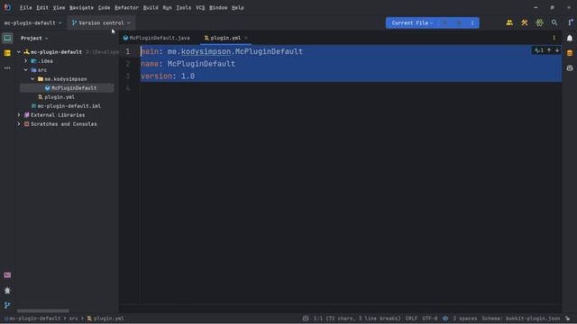
Task: Open the Refactor menu
Action: pyautogui.click(x=126, y=7)
